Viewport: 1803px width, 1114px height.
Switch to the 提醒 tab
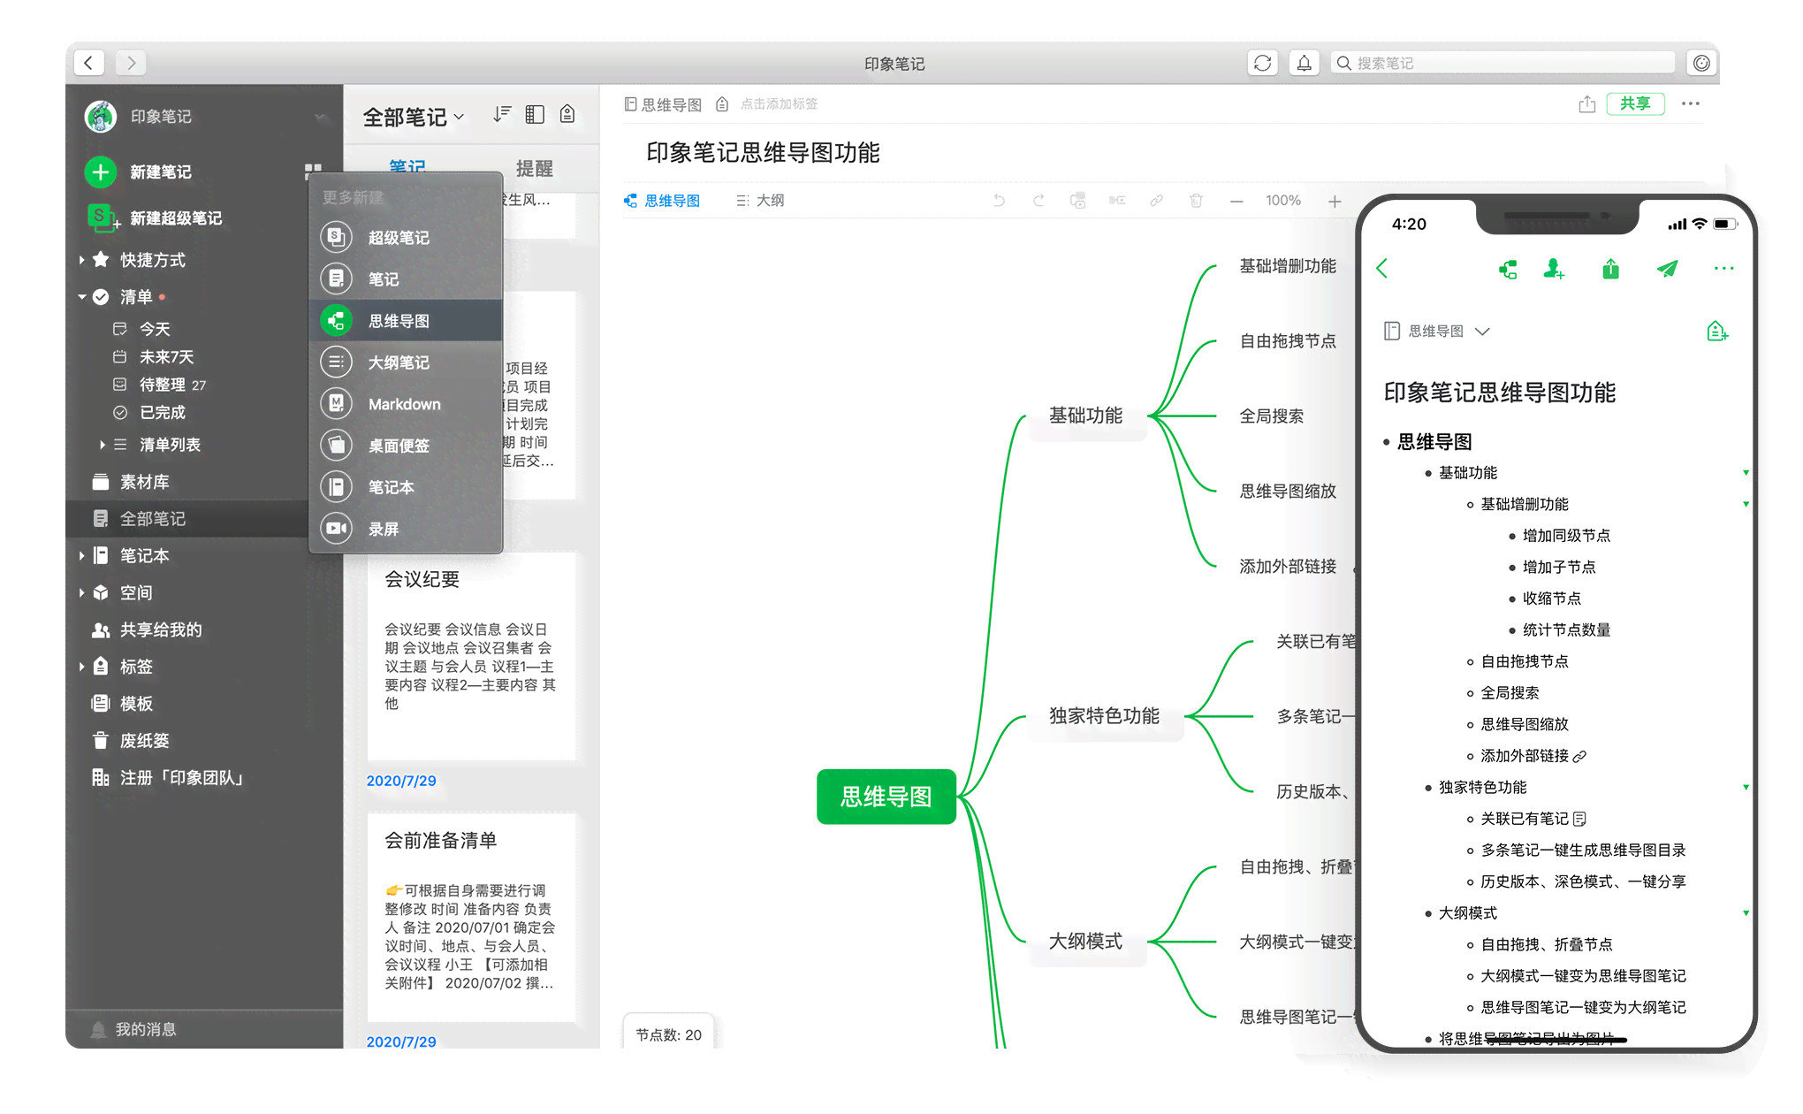tap(534, 168)
